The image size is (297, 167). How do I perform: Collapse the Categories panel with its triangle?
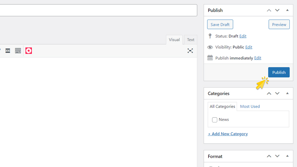287,94
